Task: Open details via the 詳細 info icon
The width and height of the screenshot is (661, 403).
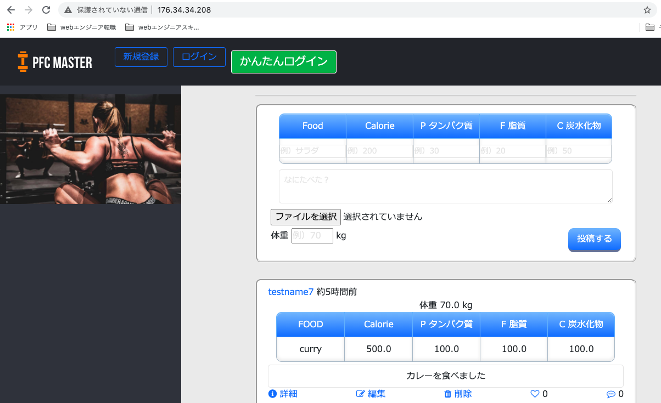Action: coord(272,394)
